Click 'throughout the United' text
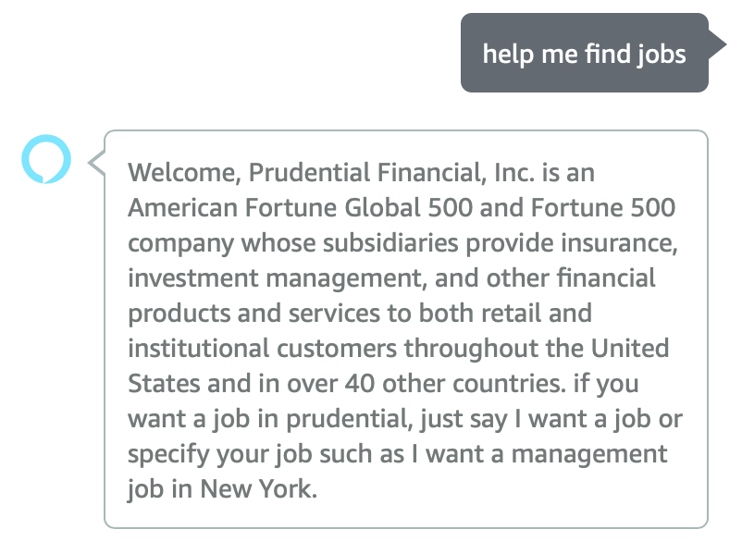742x542 pixels. (x=537, y=349)
